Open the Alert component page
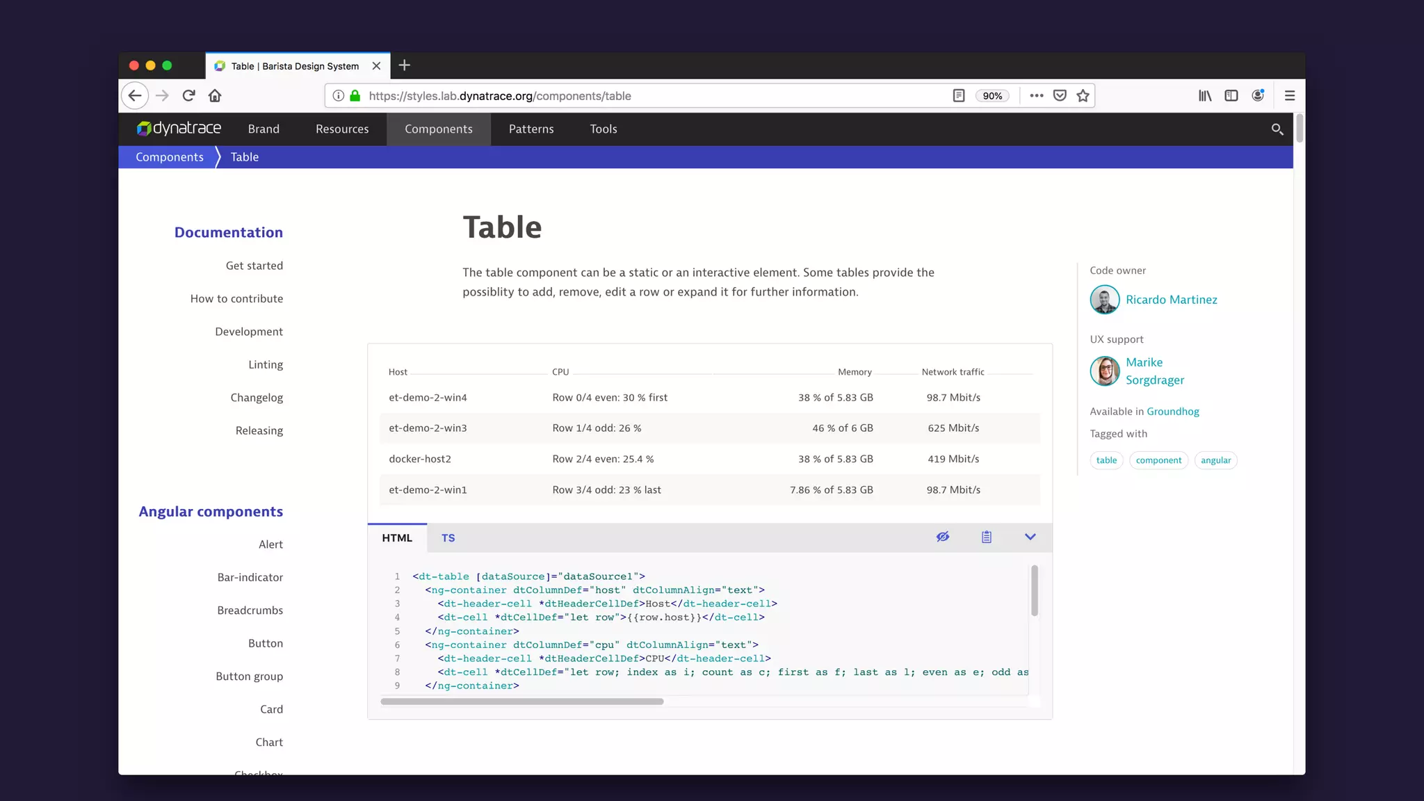The height and width of the screenshot is (801, 1424). click(x=270, y=544)
